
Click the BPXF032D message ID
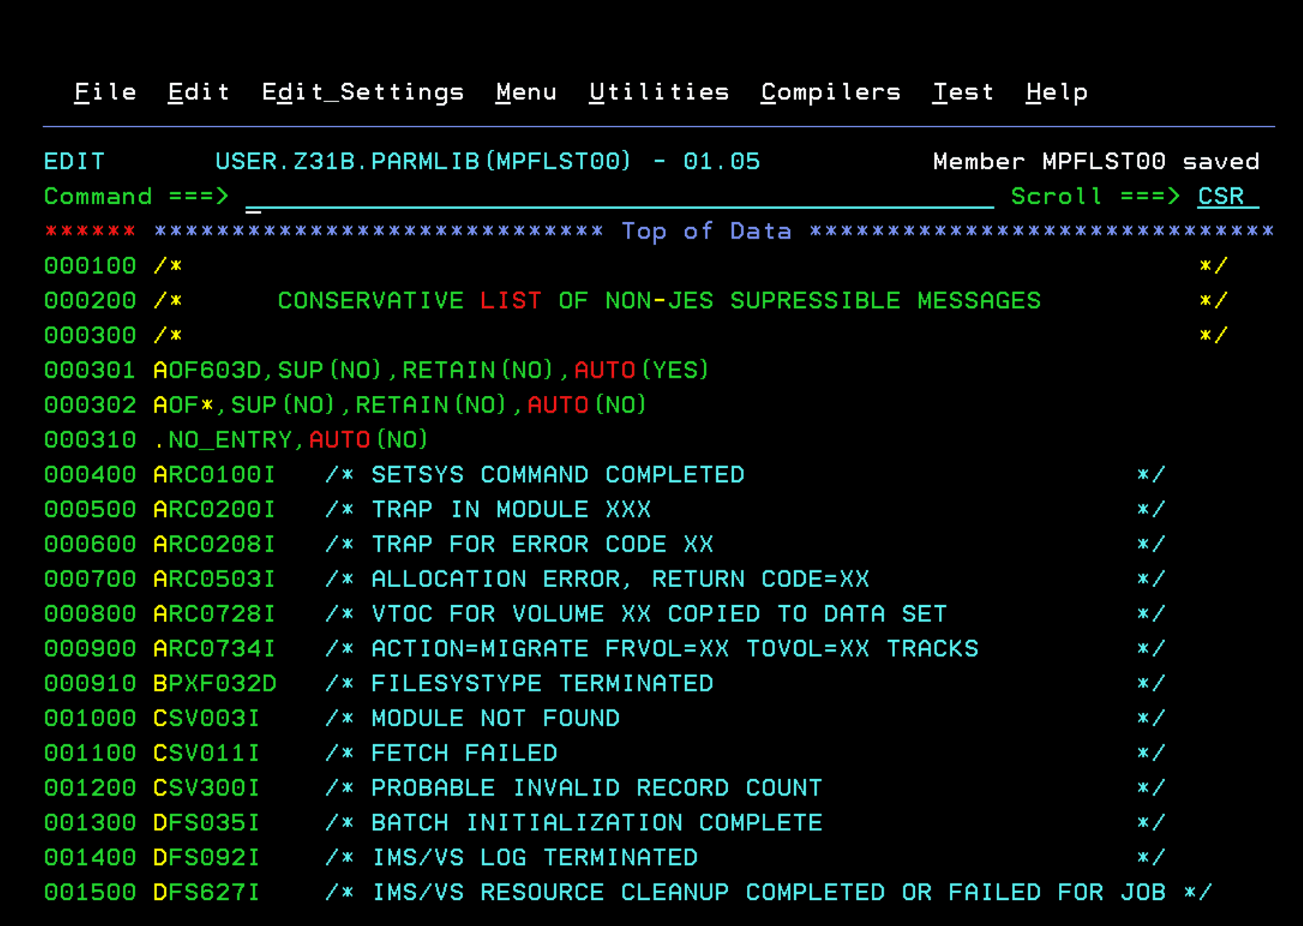tap(214, 683)
